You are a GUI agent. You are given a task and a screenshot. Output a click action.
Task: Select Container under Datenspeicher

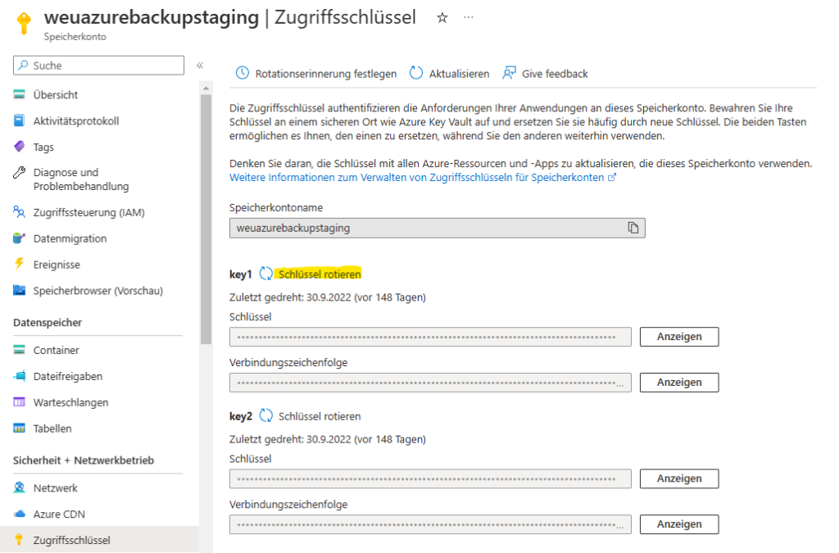point(57,350)
